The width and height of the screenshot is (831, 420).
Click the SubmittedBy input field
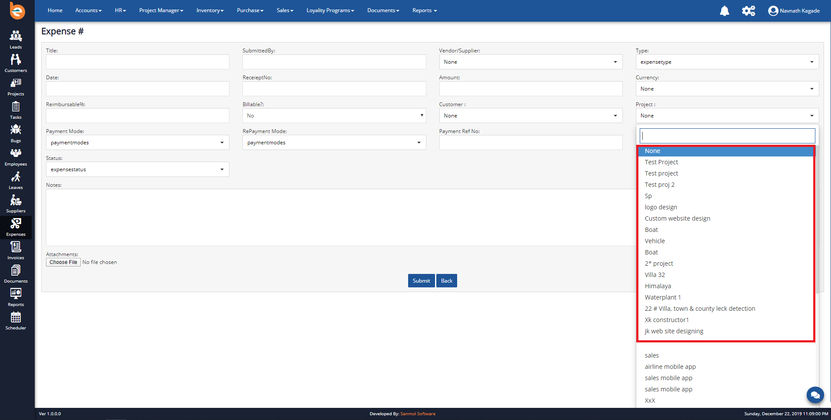click(x=334, y=62)
